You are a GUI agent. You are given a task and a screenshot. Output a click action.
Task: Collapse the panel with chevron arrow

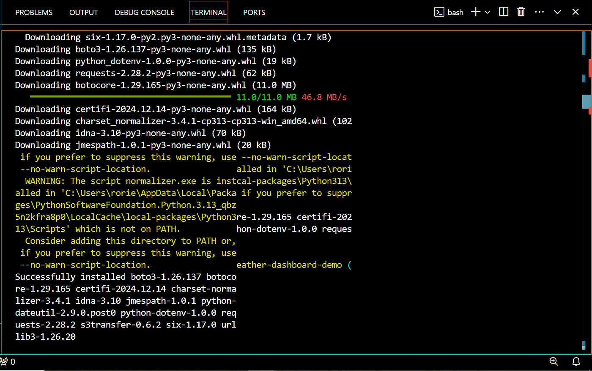click(x=557, y=12)
